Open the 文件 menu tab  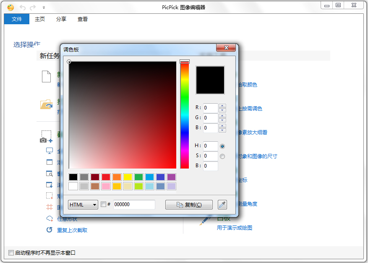pyautogui.click(x=17, y=19)
